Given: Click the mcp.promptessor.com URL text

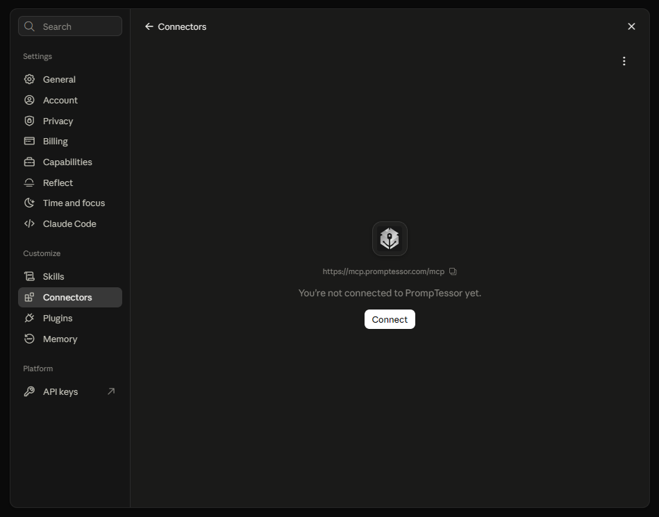Looking at the screenshot, I should pos(383,271).
